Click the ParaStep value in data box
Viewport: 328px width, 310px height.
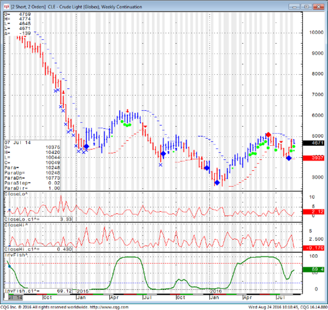tap(54, 183)
